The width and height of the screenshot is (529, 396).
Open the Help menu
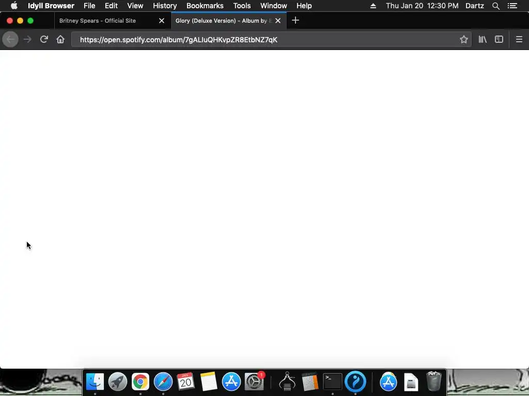click(304, 6)
